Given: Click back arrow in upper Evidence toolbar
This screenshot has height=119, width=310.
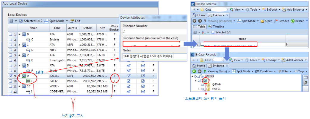Looking at the screenshot, I should [x=194, y=21].
